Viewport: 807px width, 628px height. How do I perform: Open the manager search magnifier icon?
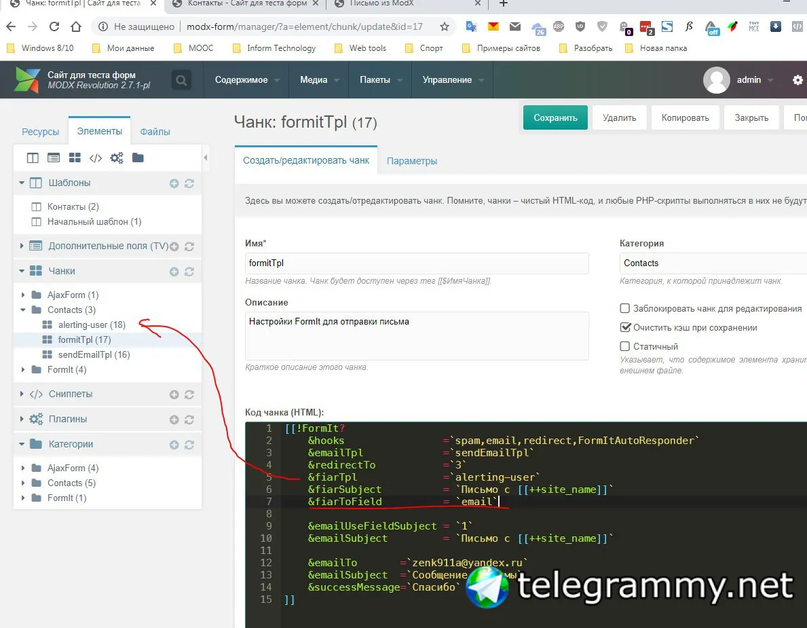pyautogui.click(x=181, y=80)
